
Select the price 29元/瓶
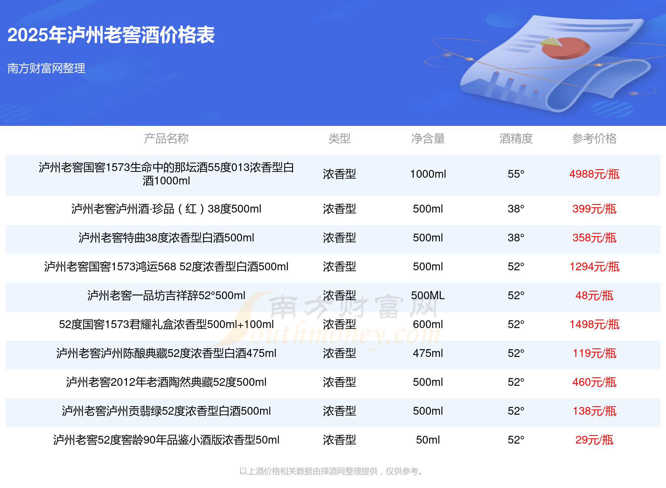click(594, 440)
